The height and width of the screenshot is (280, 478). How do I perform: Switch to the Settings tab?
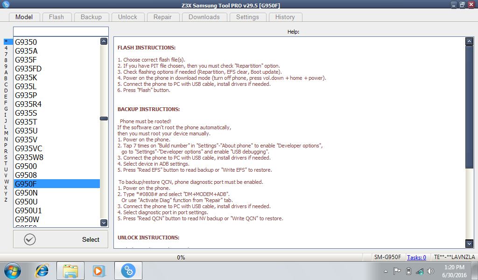[247, 17]
